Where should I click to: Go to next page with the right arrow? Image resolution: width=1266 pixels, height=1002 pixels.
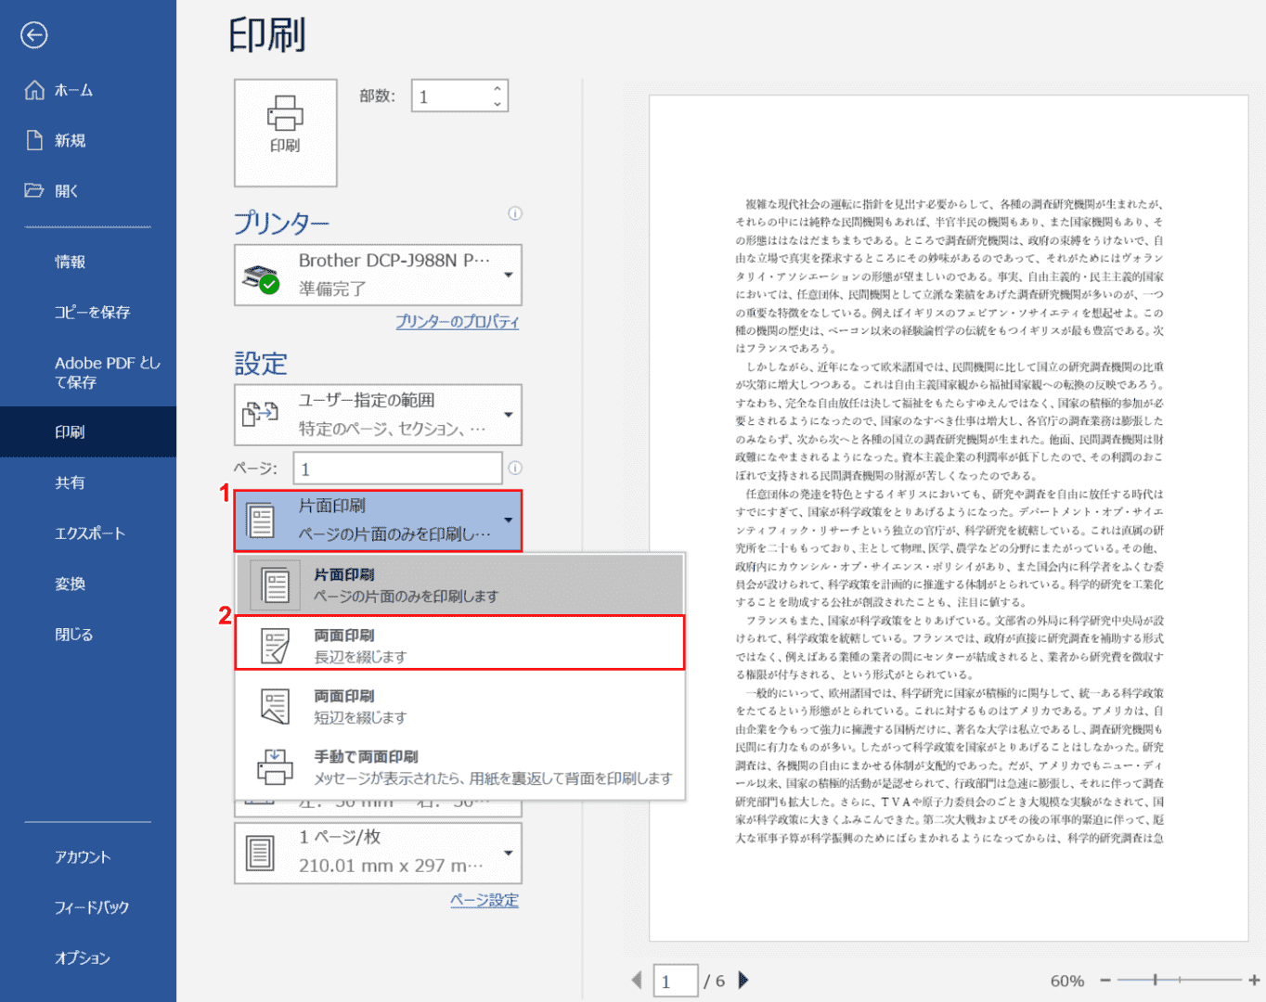coord(743,980)
